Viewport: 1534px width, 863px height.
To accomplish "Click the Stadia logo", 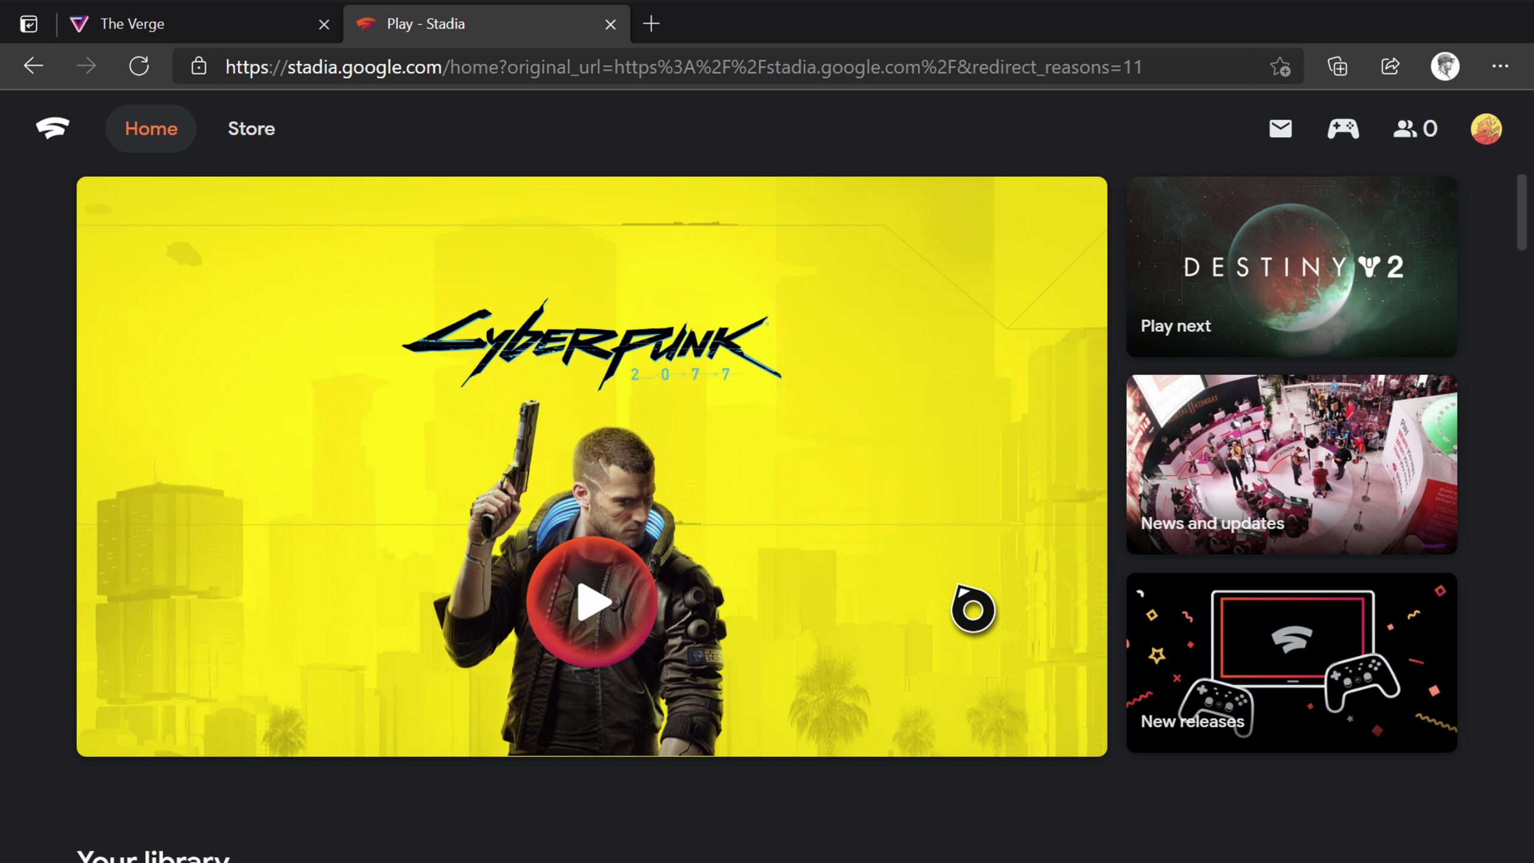I will point(53,128).
